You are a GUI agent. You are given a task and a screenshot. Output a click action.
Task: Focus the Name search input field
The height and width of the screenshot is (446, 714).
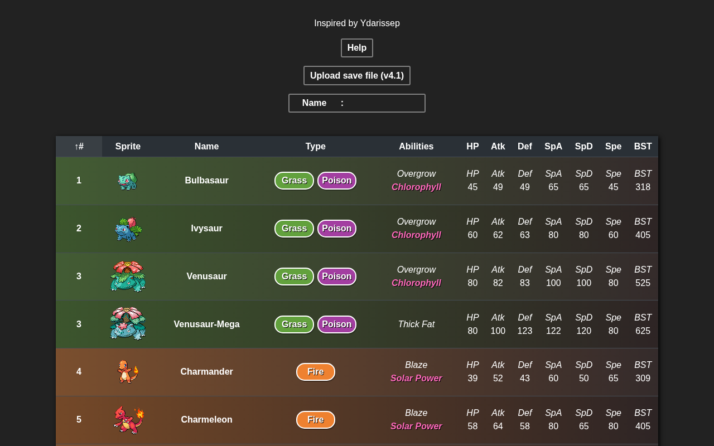coord(384,103)
